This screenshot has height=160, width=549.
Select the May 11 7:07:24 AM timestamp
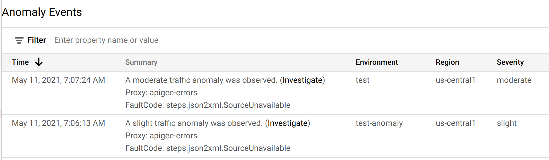point(59,80)
